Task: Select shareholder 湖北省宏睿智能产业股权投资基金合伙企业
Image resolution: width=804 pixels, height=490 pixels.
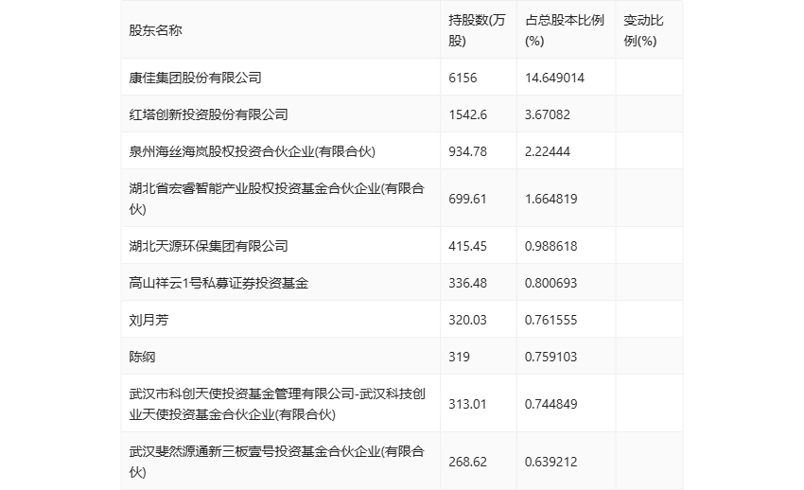Action: pyautogui.click(x=277, y=199)
